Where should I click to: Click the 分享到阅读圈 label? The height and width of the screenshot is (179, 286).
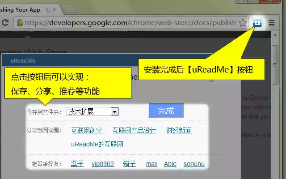pos(44,130)
